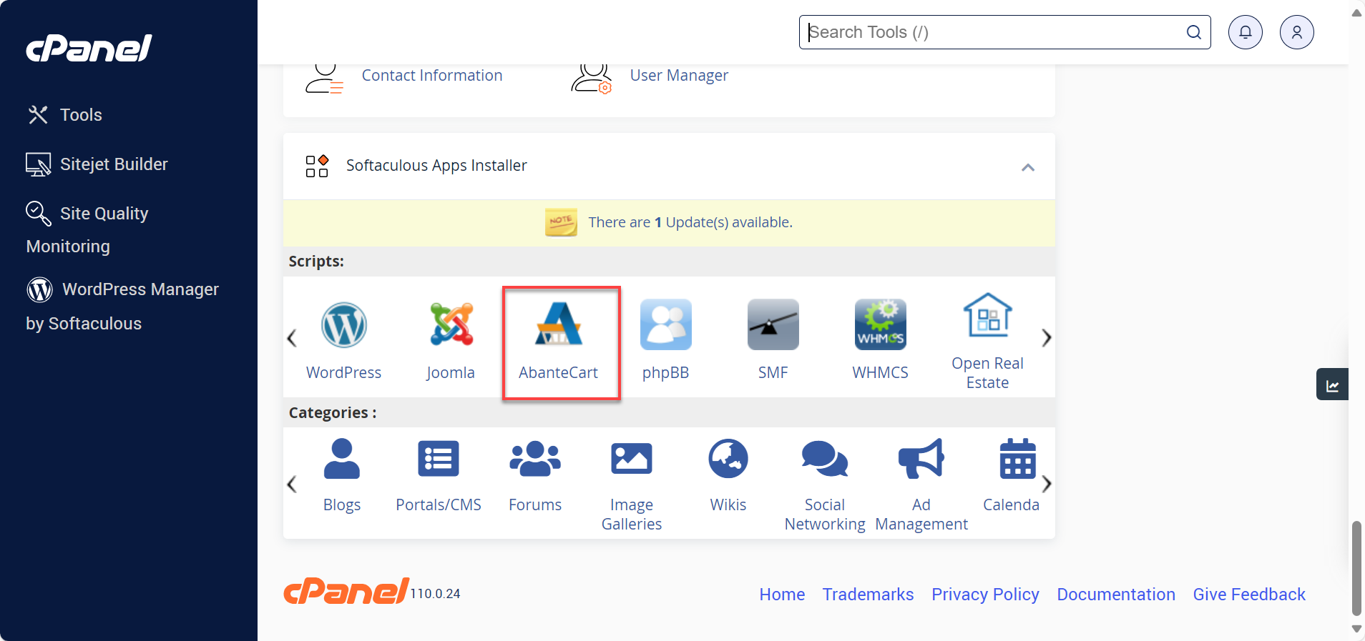This screenshot has width=1365, height=641.
Task: Open the WordPress script icon
Action: coord(343,325)
